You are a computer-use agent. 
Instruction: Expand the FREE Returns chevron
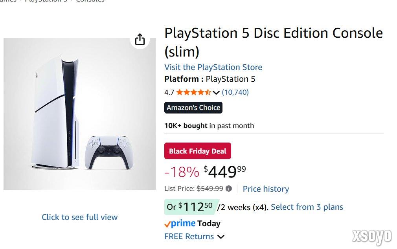221,237
